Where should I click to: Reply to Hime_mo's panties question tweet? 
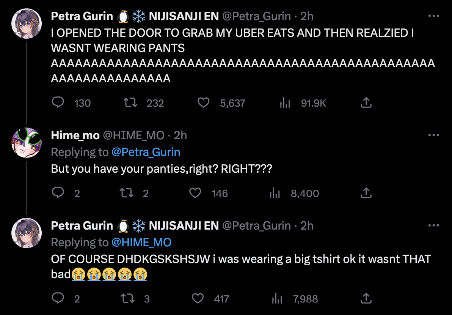click(x=58, y=193)
